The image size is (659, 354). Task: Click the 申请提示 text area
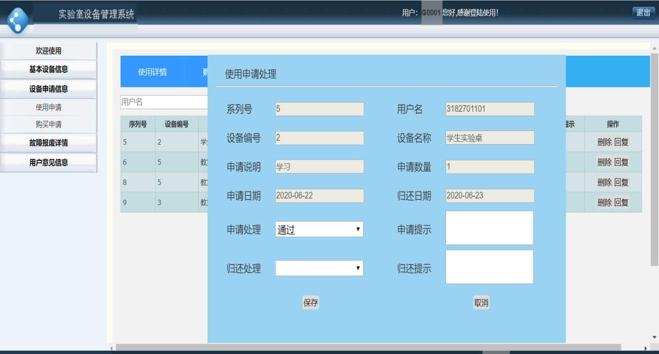[x=490, y=228]
